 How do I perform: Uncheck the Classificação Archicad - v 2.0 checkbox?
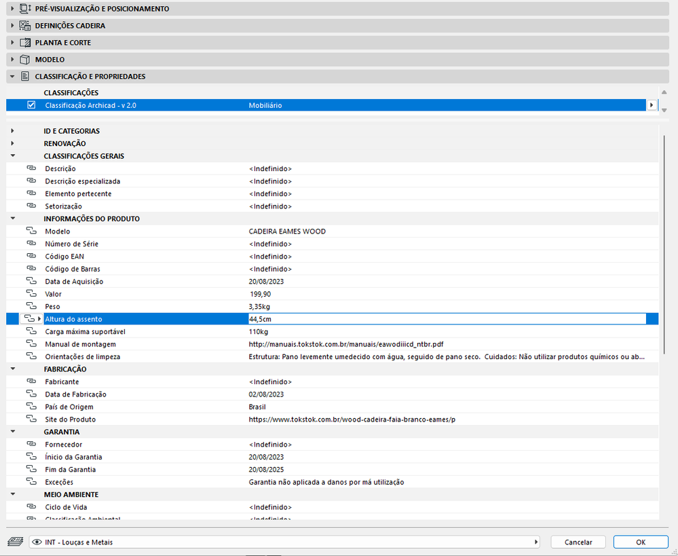coord(31,105)
